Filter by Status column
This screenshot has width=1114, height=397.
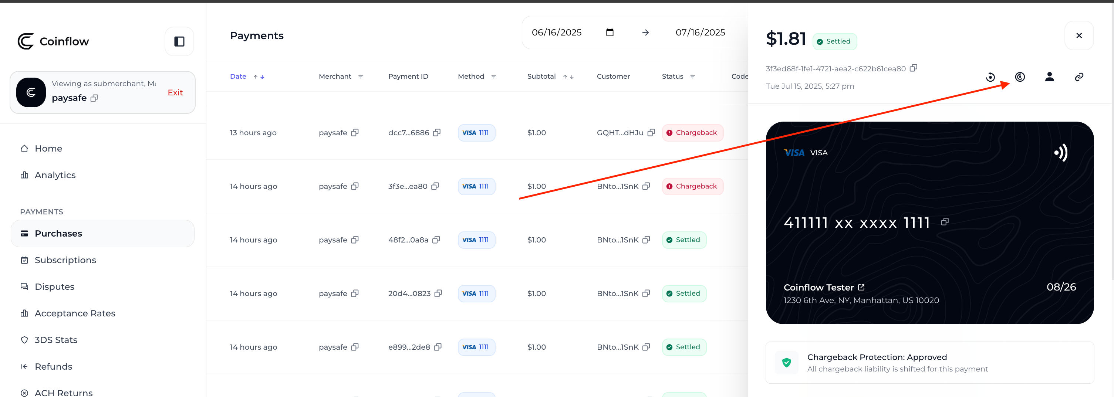click(x=692, y=77)
